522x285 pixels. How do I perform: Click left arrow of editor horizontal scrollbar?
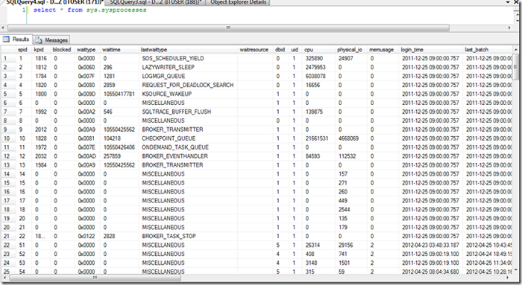click(3, 28)
